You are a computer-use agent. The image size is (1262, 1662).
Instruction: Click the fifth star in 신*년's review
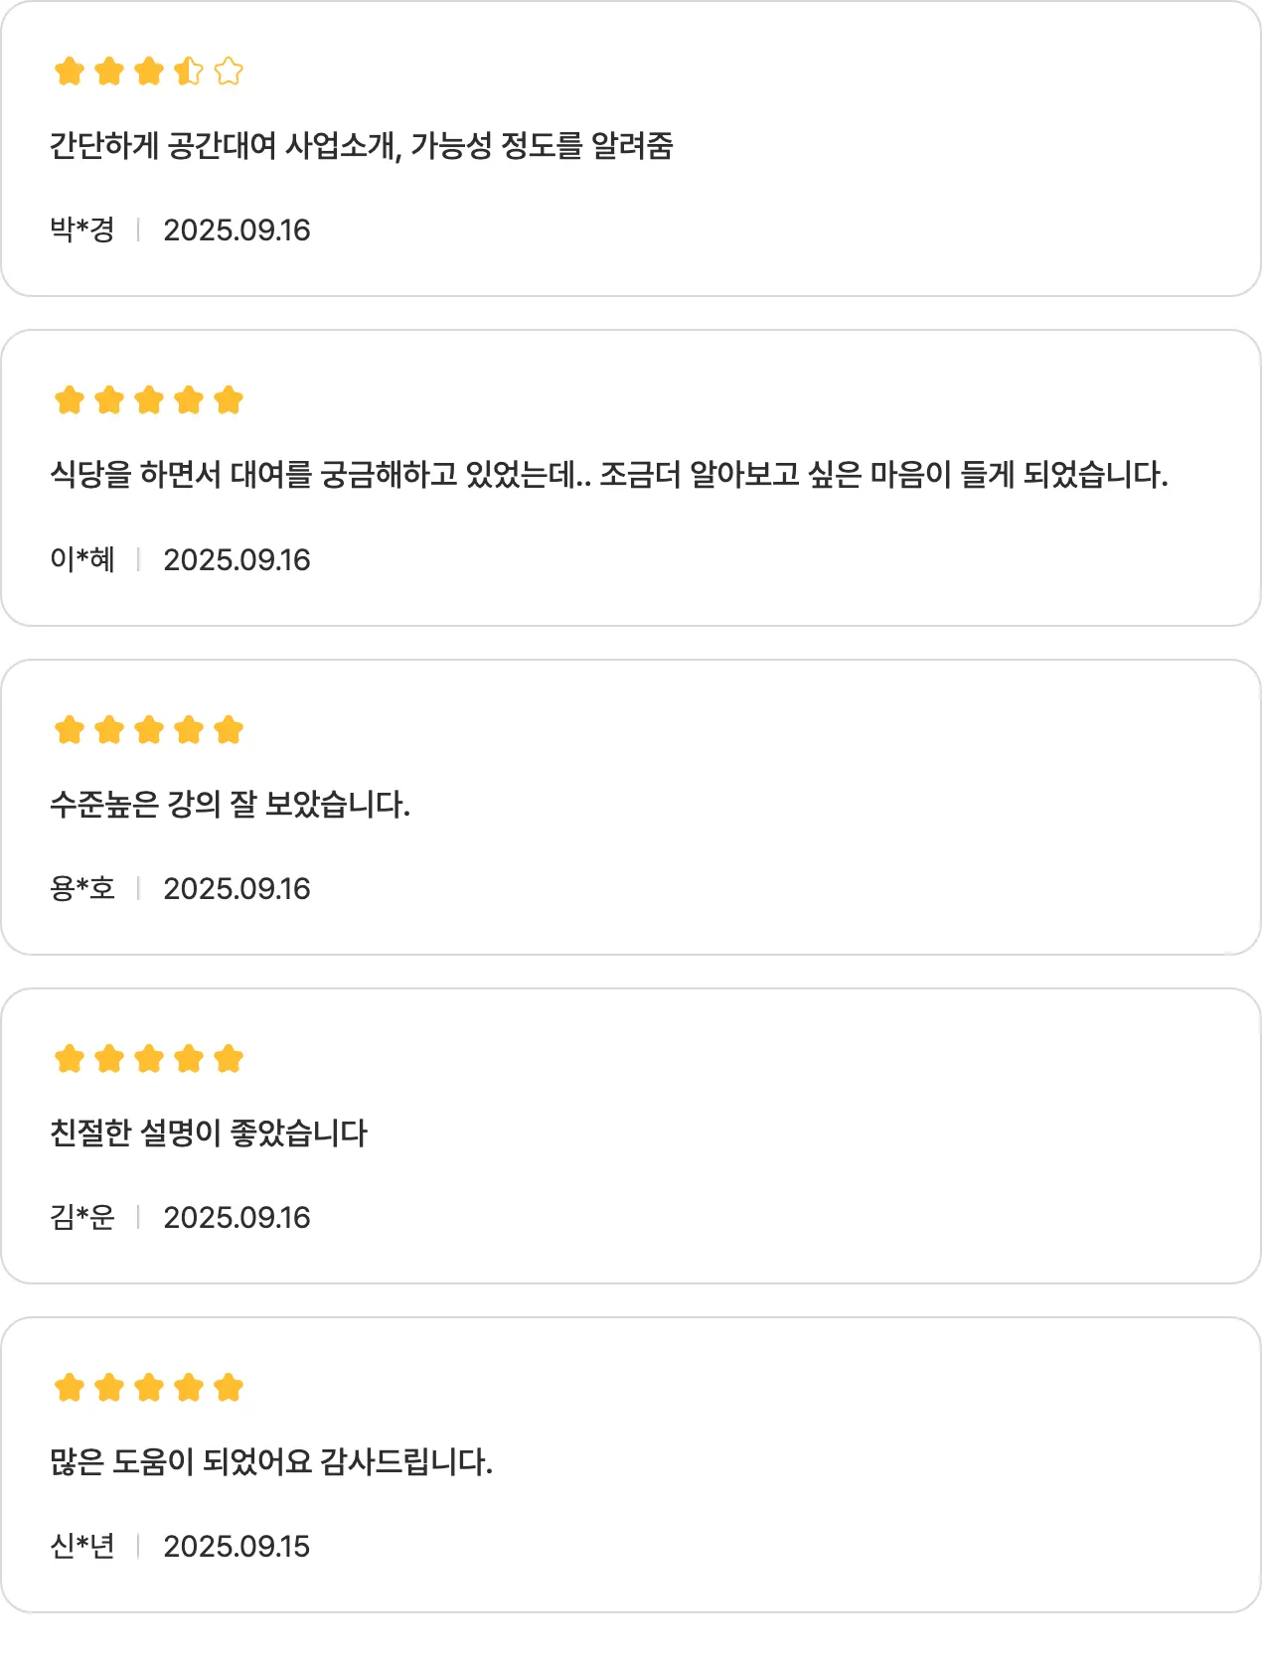(229, 1388)
